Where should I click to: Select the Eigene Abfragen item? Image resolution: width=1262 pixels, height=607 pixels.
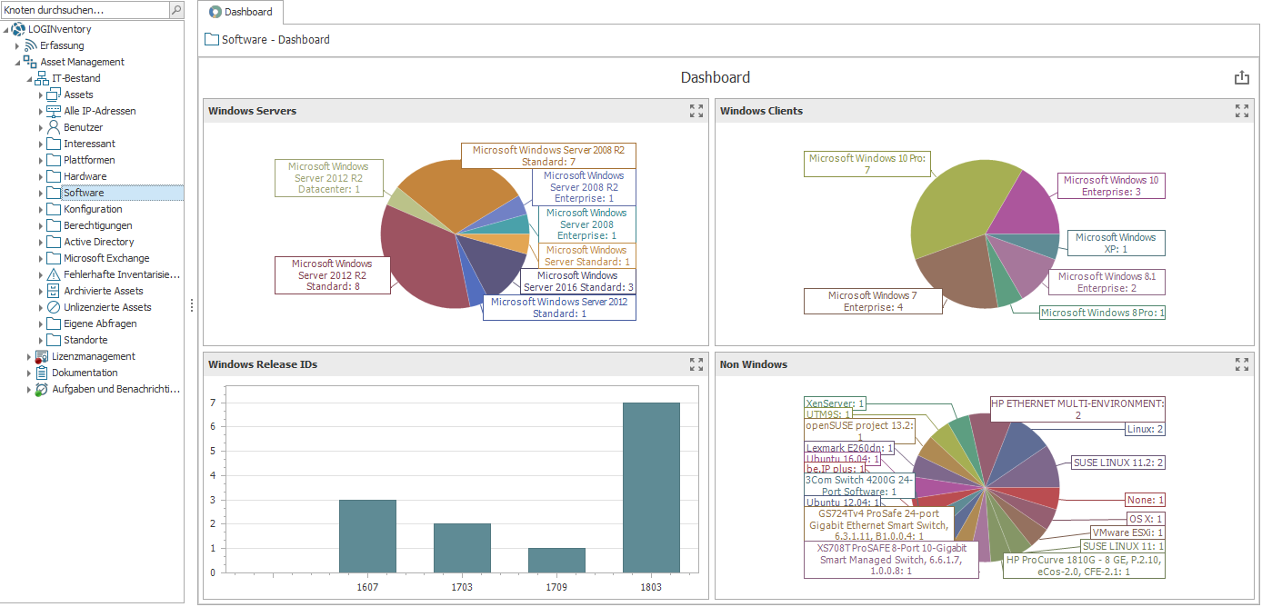[100, 323]
